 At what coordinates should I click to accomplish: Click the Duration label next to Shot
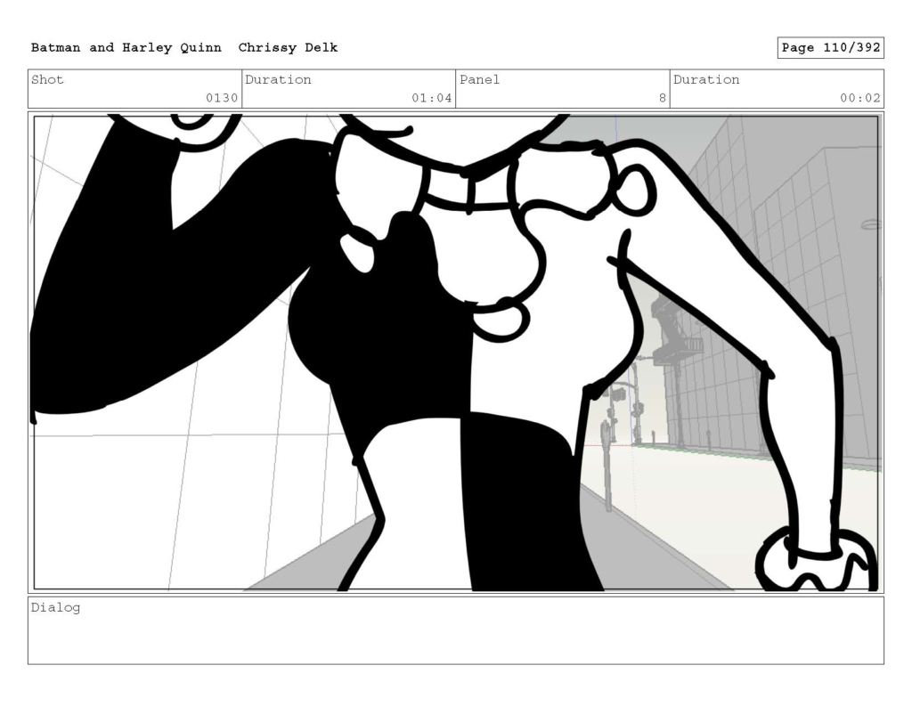click(278, 79)
